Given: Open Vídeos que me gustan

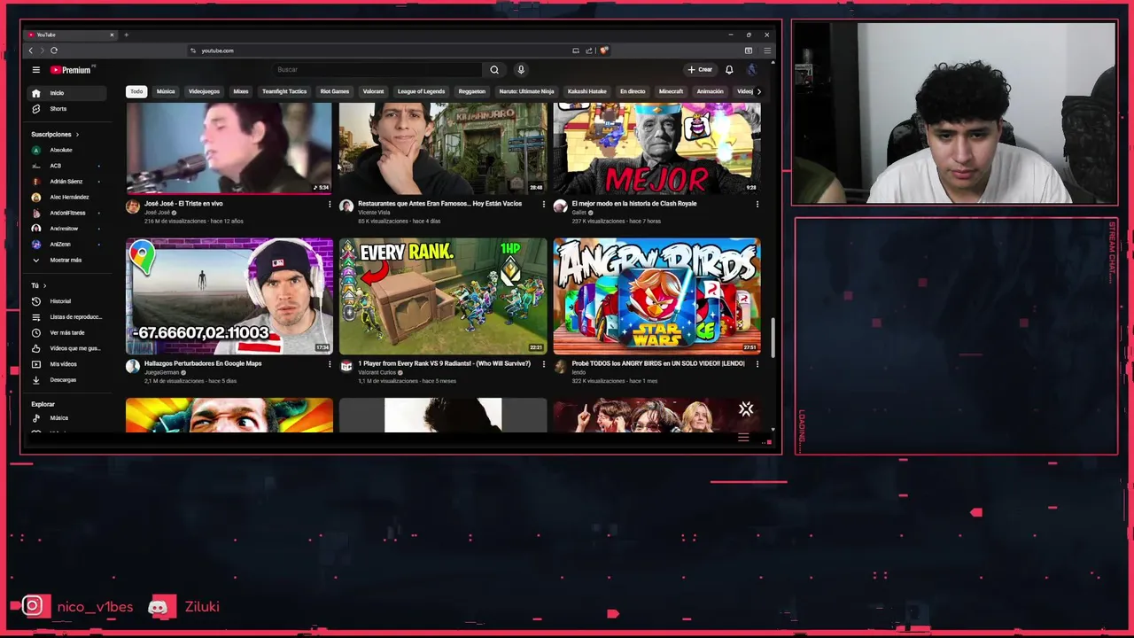Looking at the screenshot, I should point(68,348).
